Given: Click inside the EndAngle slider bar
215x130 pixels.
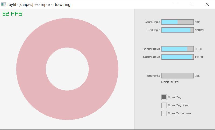Looking at the screenshot, I should (177, 30).
